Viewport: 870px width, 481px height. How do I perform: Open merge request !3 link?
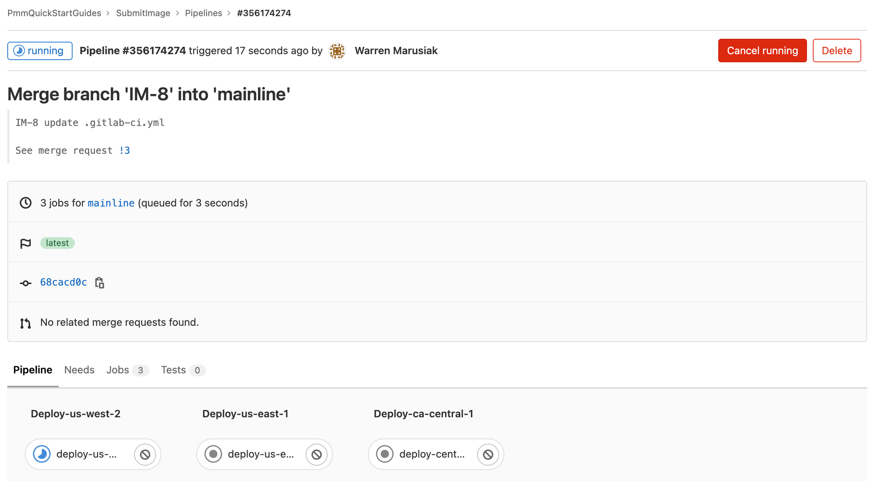125,150
